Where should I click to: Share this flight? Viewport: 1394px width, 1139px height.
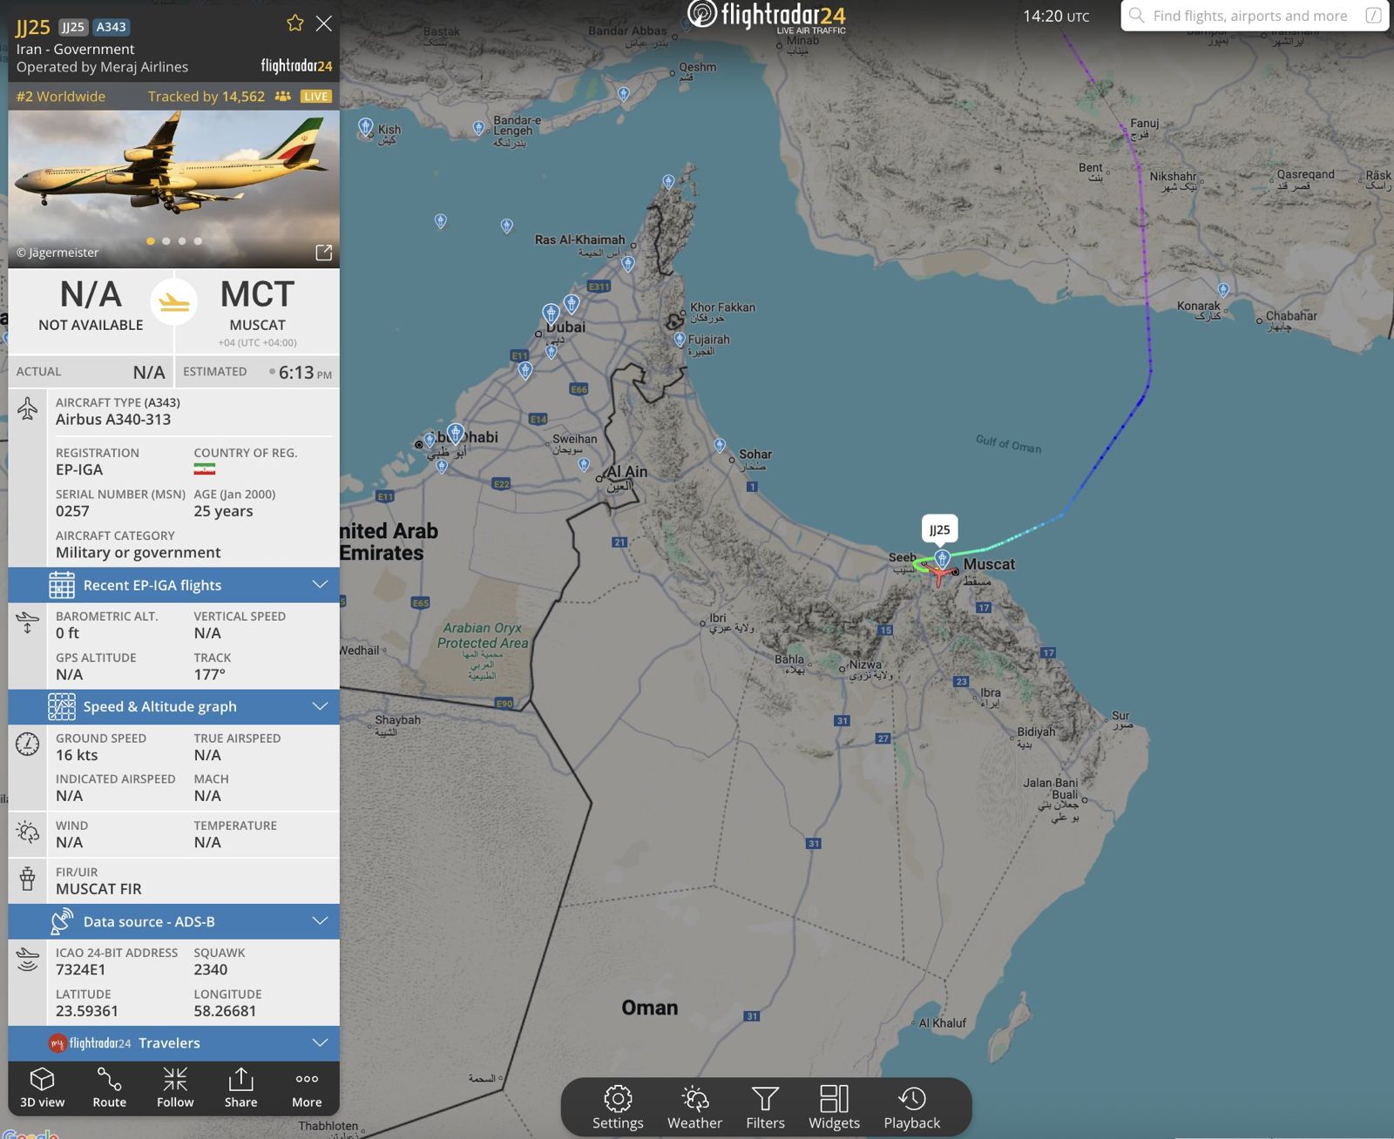(x=240, y=1088)
